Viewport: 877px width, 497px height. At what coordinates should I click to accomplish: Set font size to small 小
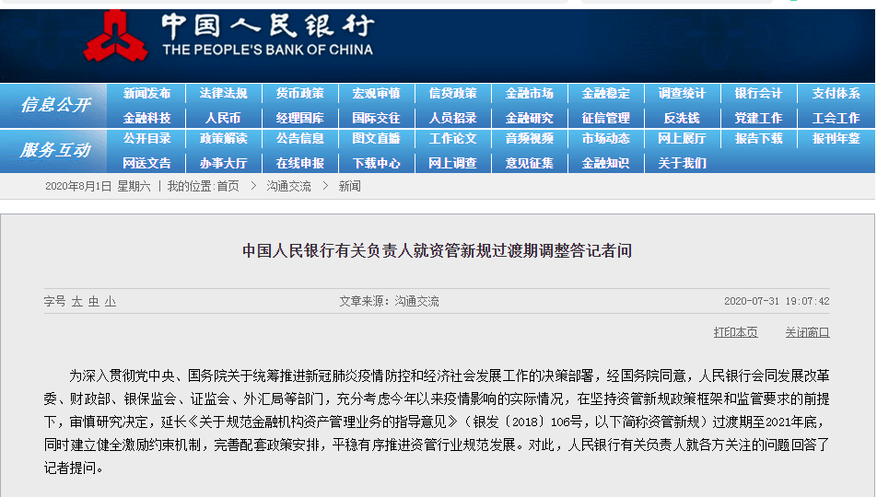click(x=111, y=301)
